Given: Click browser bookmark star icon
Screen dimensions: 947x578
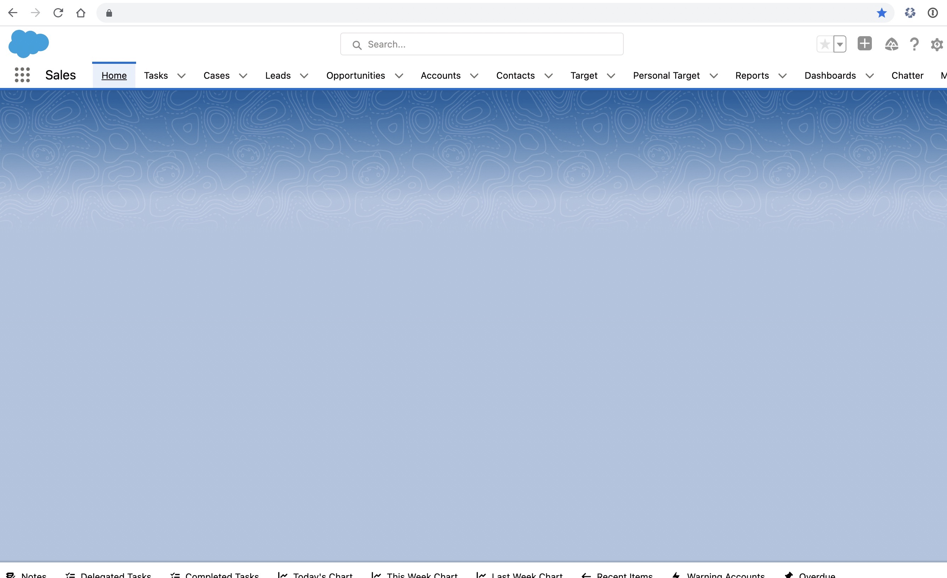Looking at the screenshot, I should click(881, 13).
